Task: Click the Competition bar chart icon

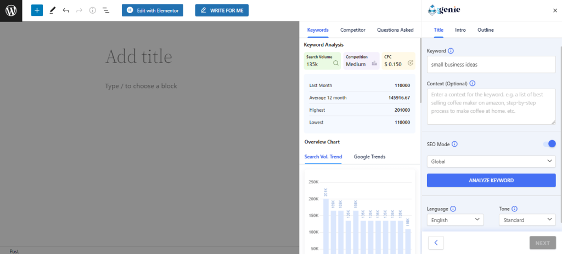Action: (x=374, y=63)
